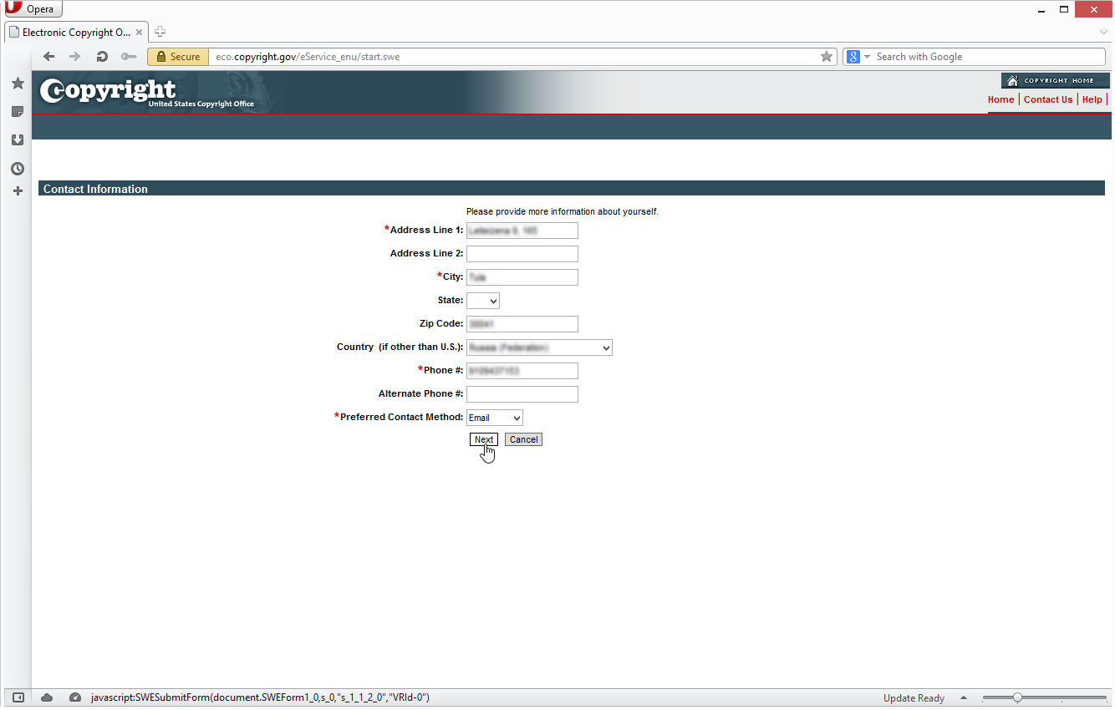Open Bookmarks star panel in sidebar
The height and width of the screenshot is (710, 1115).
[18, 84]
